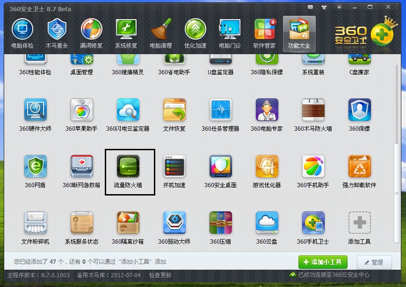Click the 管理 button

point(374,262)
